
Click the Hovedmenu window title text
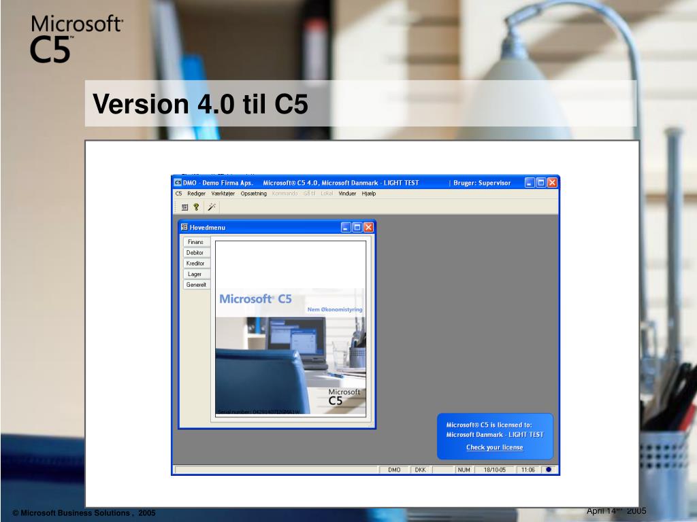pyautogui.click(x=208, y=227)
